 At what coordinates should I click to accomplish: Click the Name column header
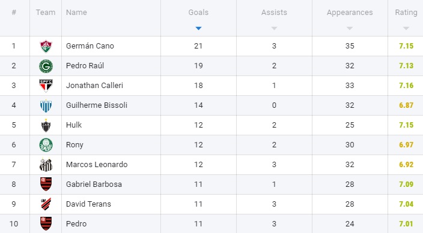point(77,13)
